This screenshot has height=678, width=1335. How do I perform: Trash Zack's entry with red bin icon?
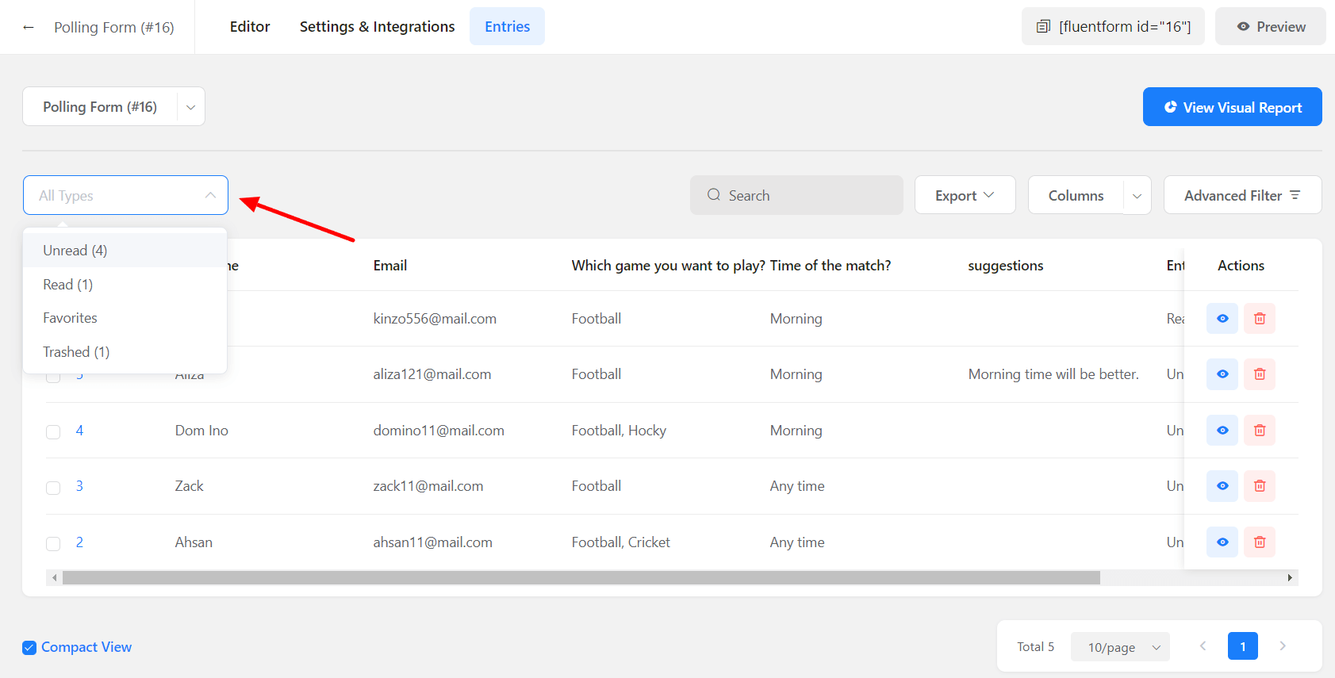(x=1259, y=486)
